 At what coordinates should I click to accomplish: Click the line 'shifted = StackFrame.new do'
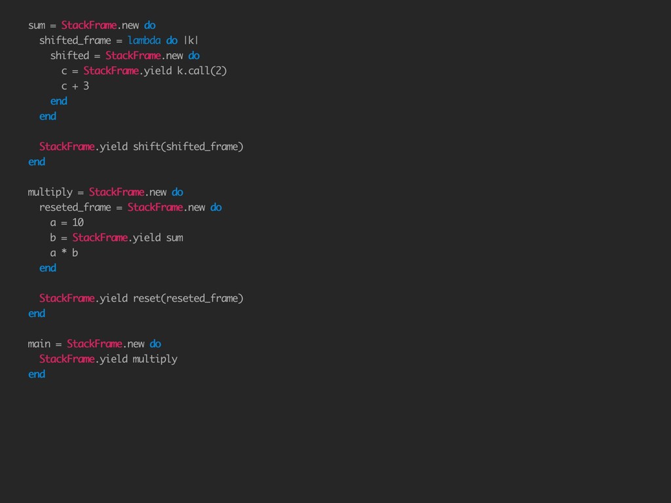[125, 56]
